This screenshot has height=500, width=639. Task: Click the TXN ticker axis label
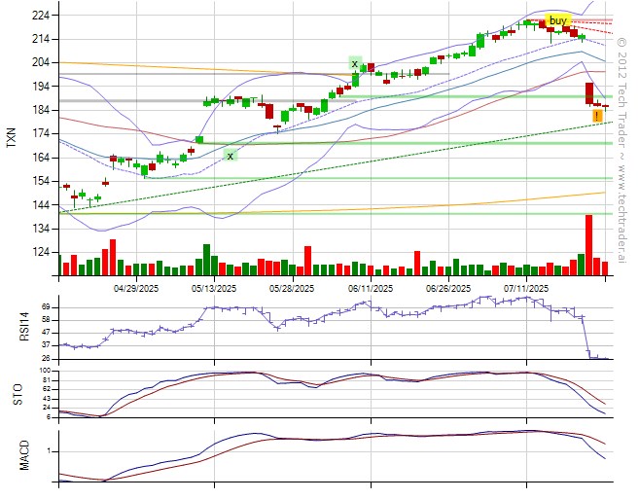12,137
